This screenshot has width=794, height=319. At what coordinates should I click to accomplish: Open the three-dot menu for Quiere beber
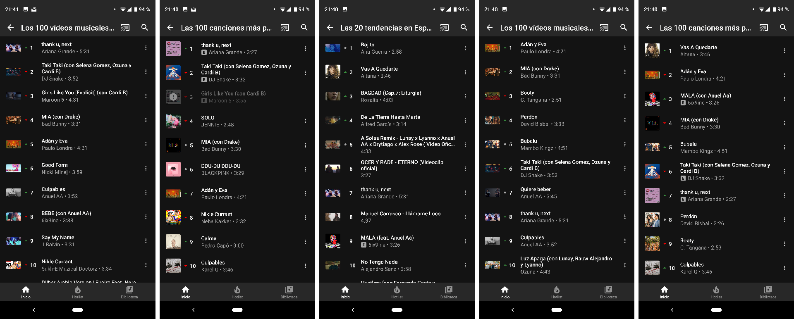point(624,193)
